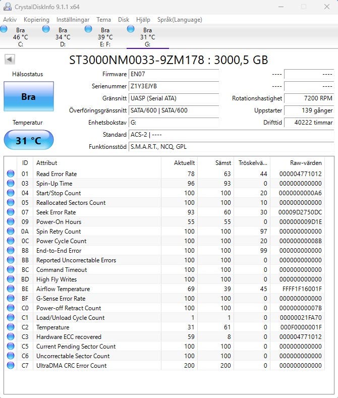Click the 31 °C temperature button
Image resolution: width=338 pixels, height=398 pixels.
click(x=28, y=140)
